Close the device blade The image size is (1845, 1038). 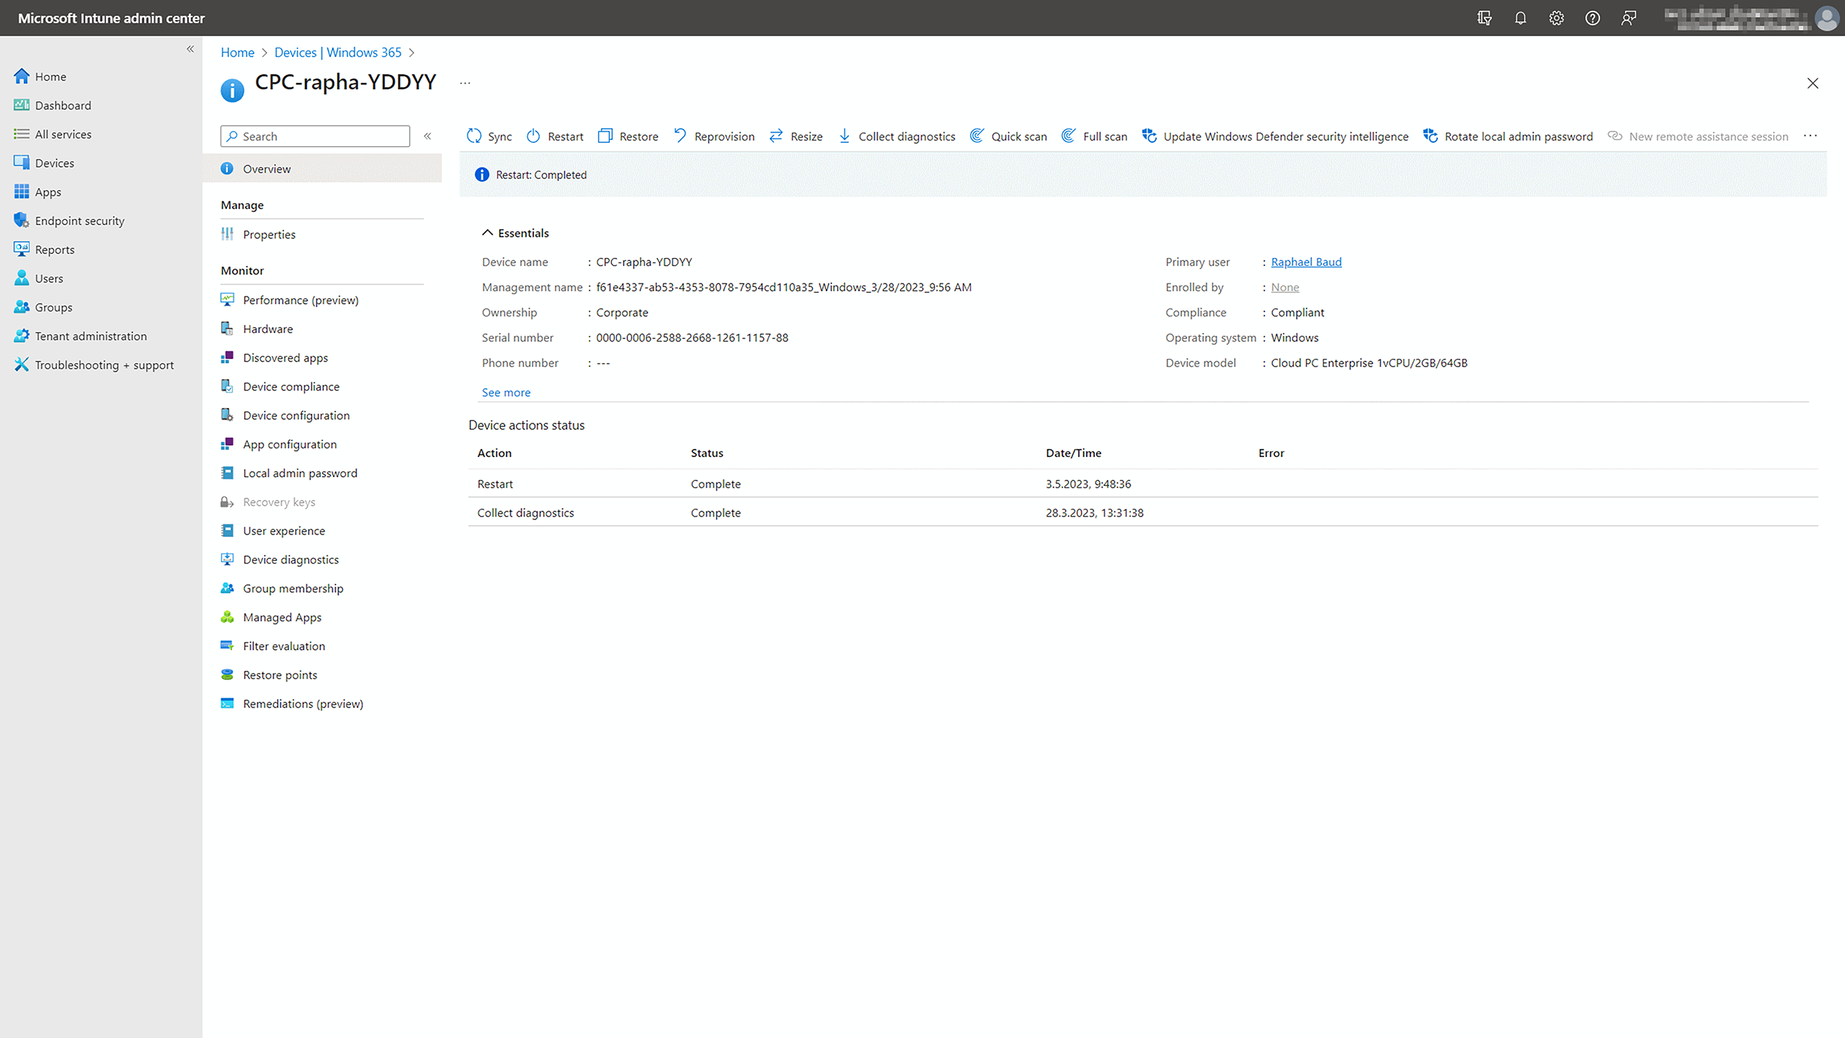click(1813, 83)
